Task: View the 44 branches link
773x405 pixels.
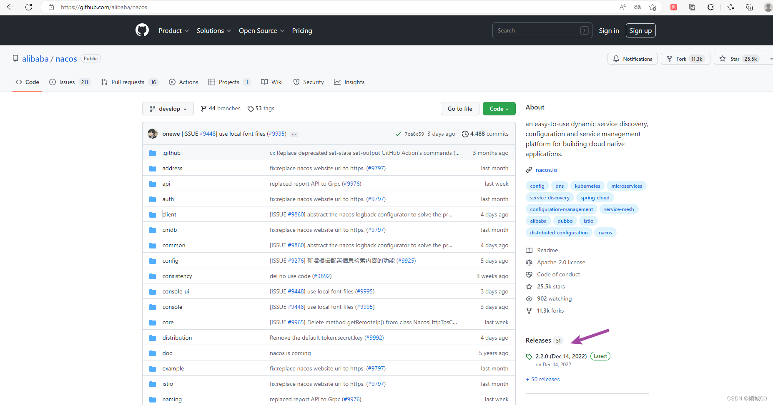Action: [221, 108]
